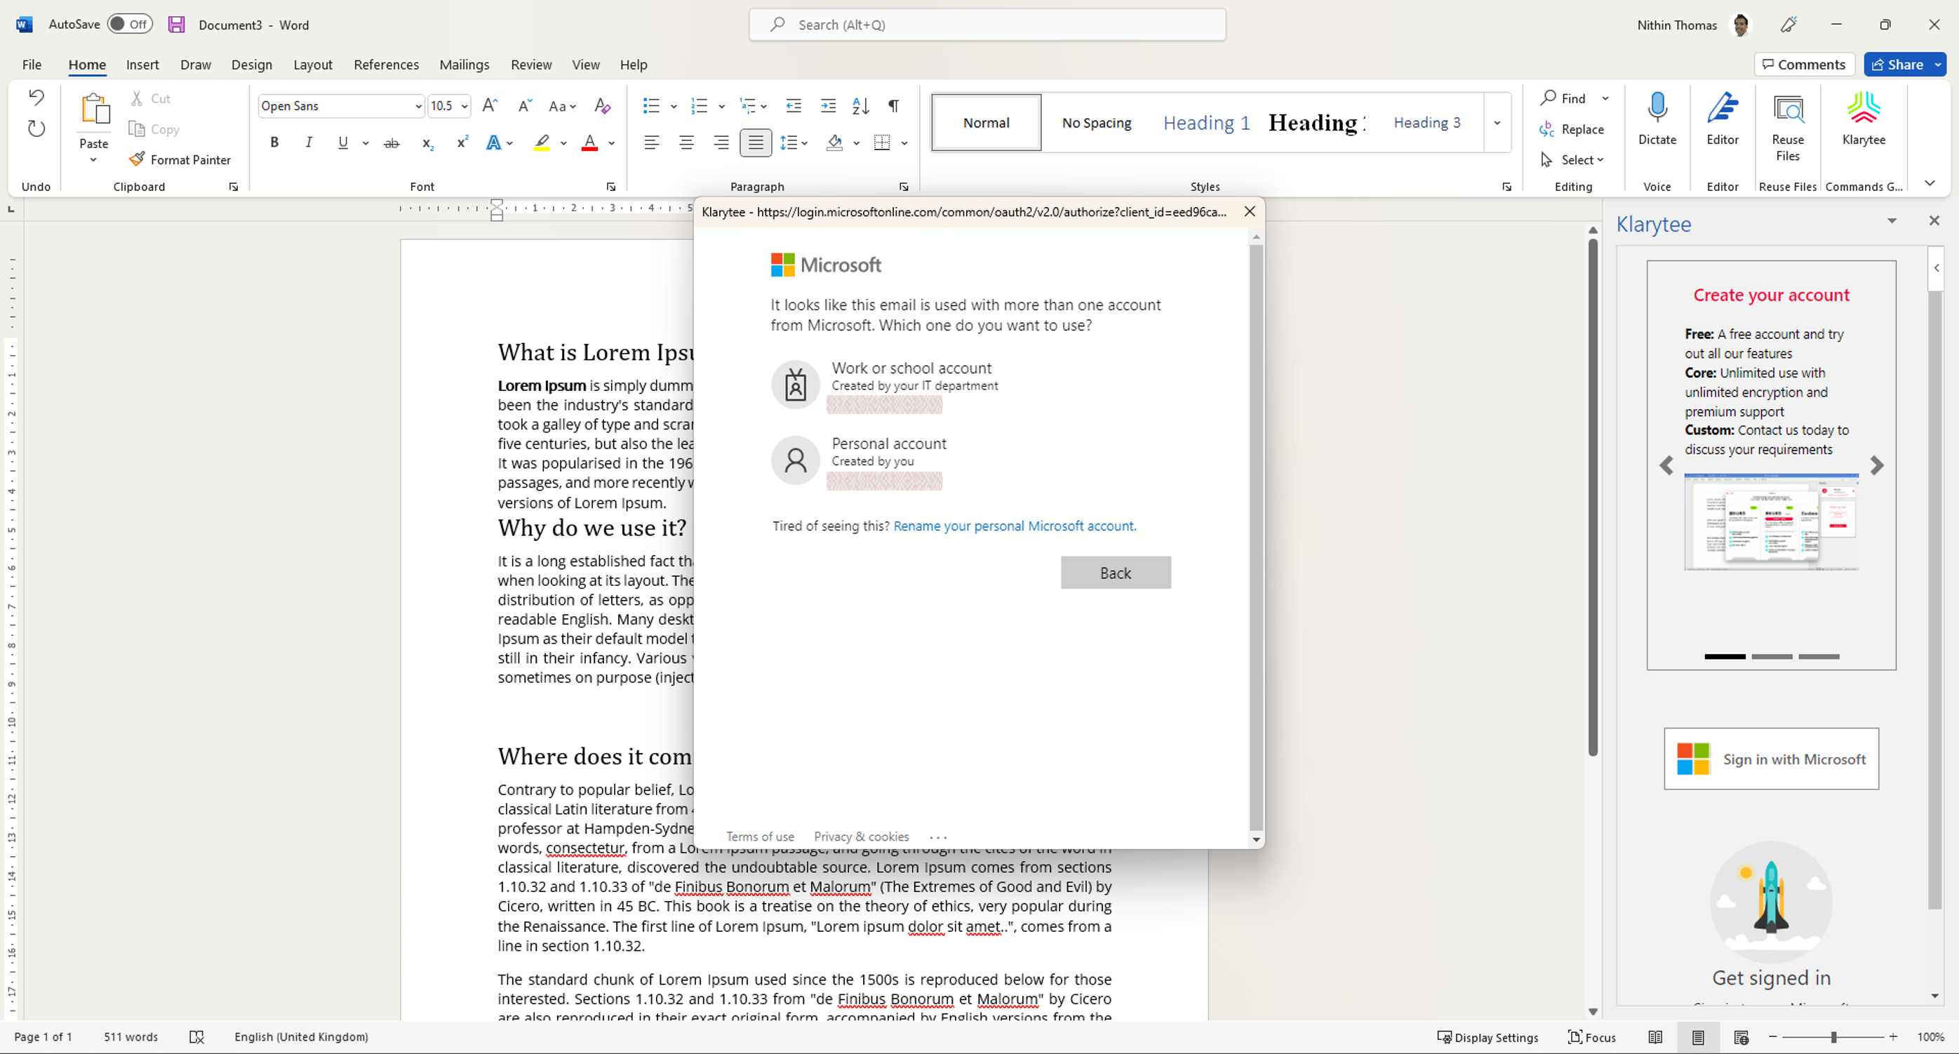
Task: Expand the Styles gallery
Action: [x=1496, y=122]
